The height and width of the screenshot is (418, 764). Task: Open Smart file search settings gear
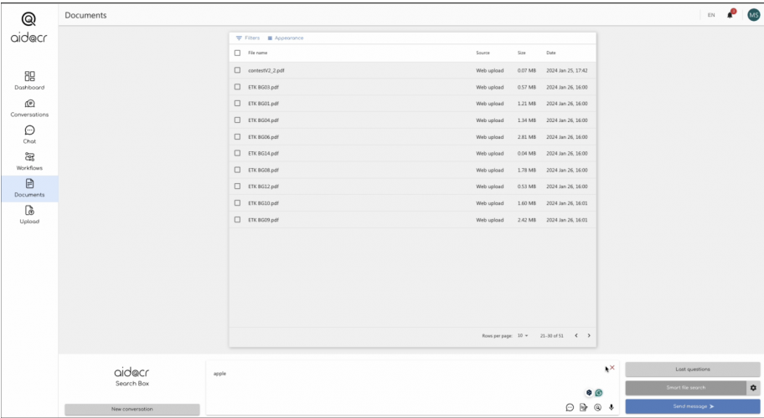(x=753, y=388)
